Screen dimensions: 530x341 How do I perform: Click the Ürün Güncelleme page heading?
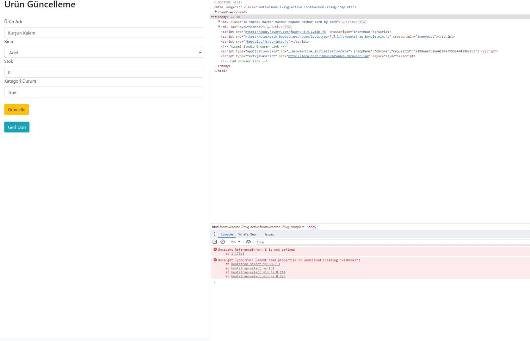[x=40, y=4]
